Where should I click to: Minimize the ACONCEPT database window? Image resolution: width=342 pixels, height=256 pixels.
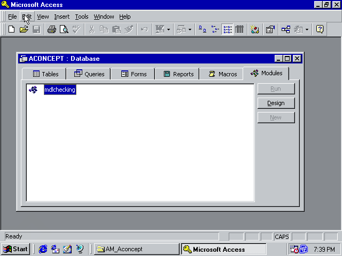[x=278, y=59]
